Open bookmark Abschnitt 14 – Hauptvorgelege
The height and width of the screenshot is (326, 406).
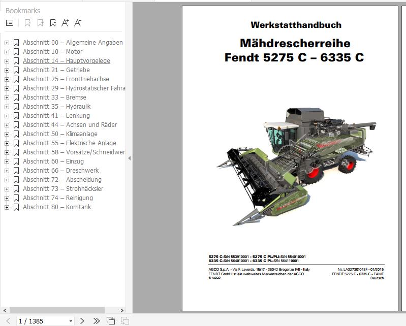pos(67,61)
